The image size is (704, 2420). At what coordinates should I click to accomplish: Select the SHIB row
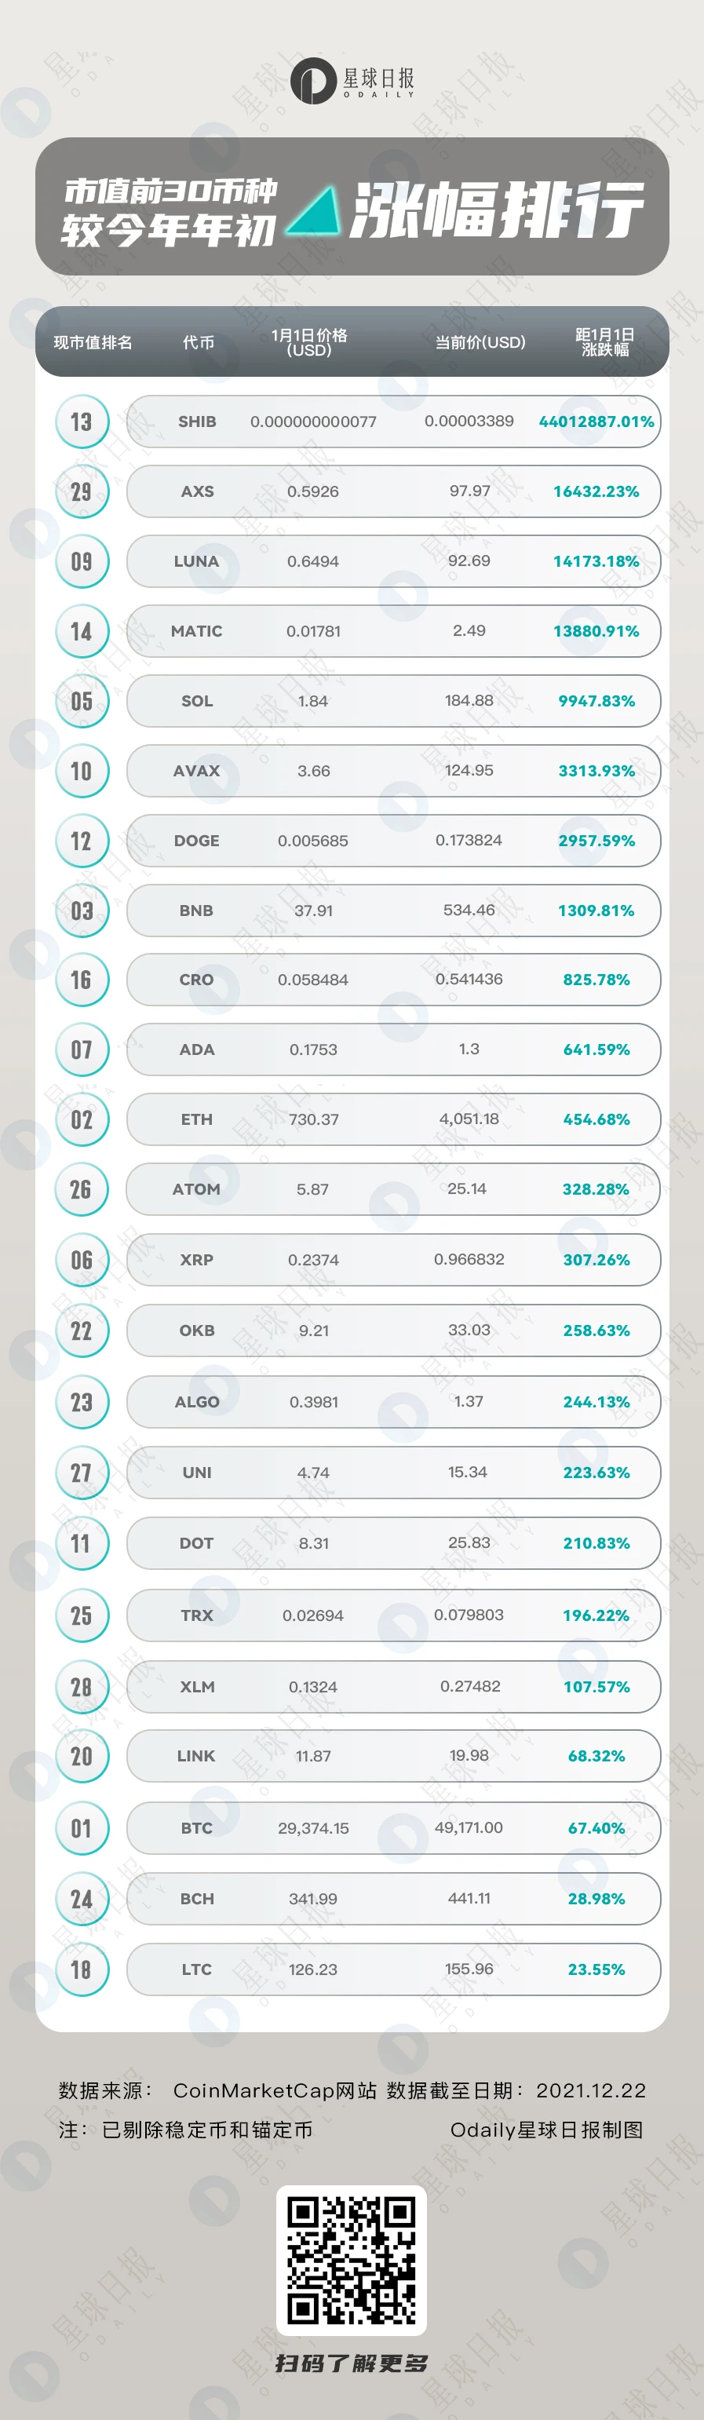[x=394, y=422]
